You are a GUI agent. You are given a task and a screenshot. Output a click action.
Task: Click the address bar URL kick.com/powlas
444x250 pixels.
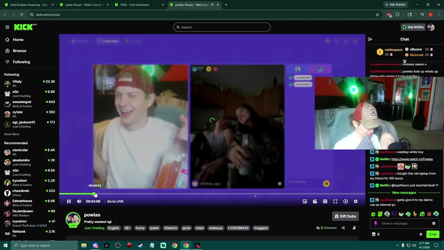click(48, 15)
